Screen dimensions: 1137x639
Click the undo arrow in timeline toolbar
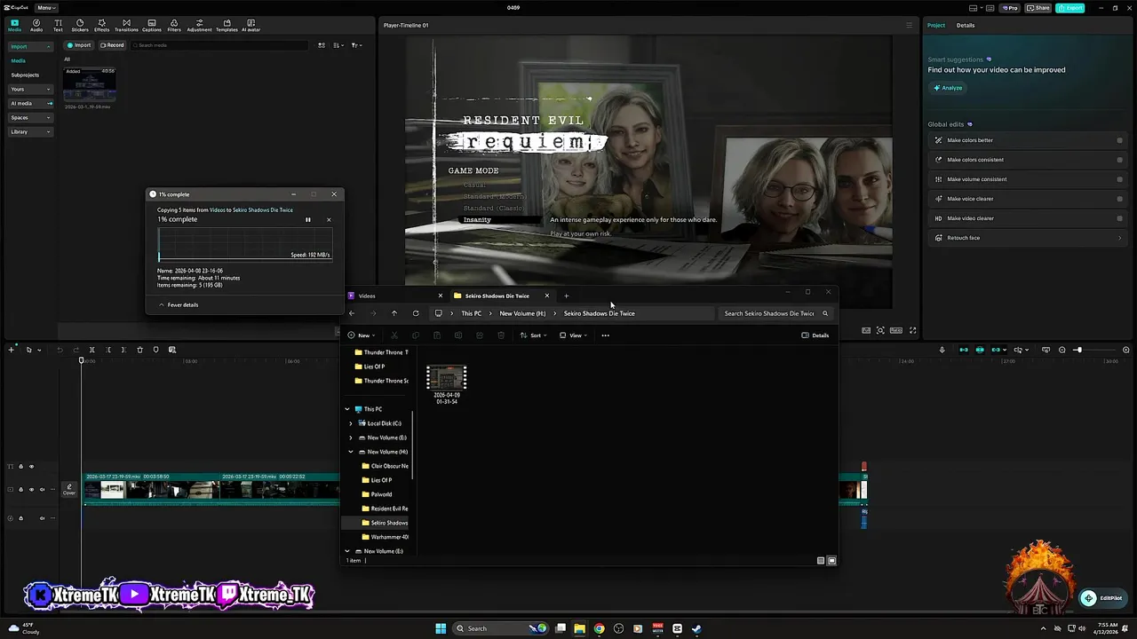click(60, 350)
